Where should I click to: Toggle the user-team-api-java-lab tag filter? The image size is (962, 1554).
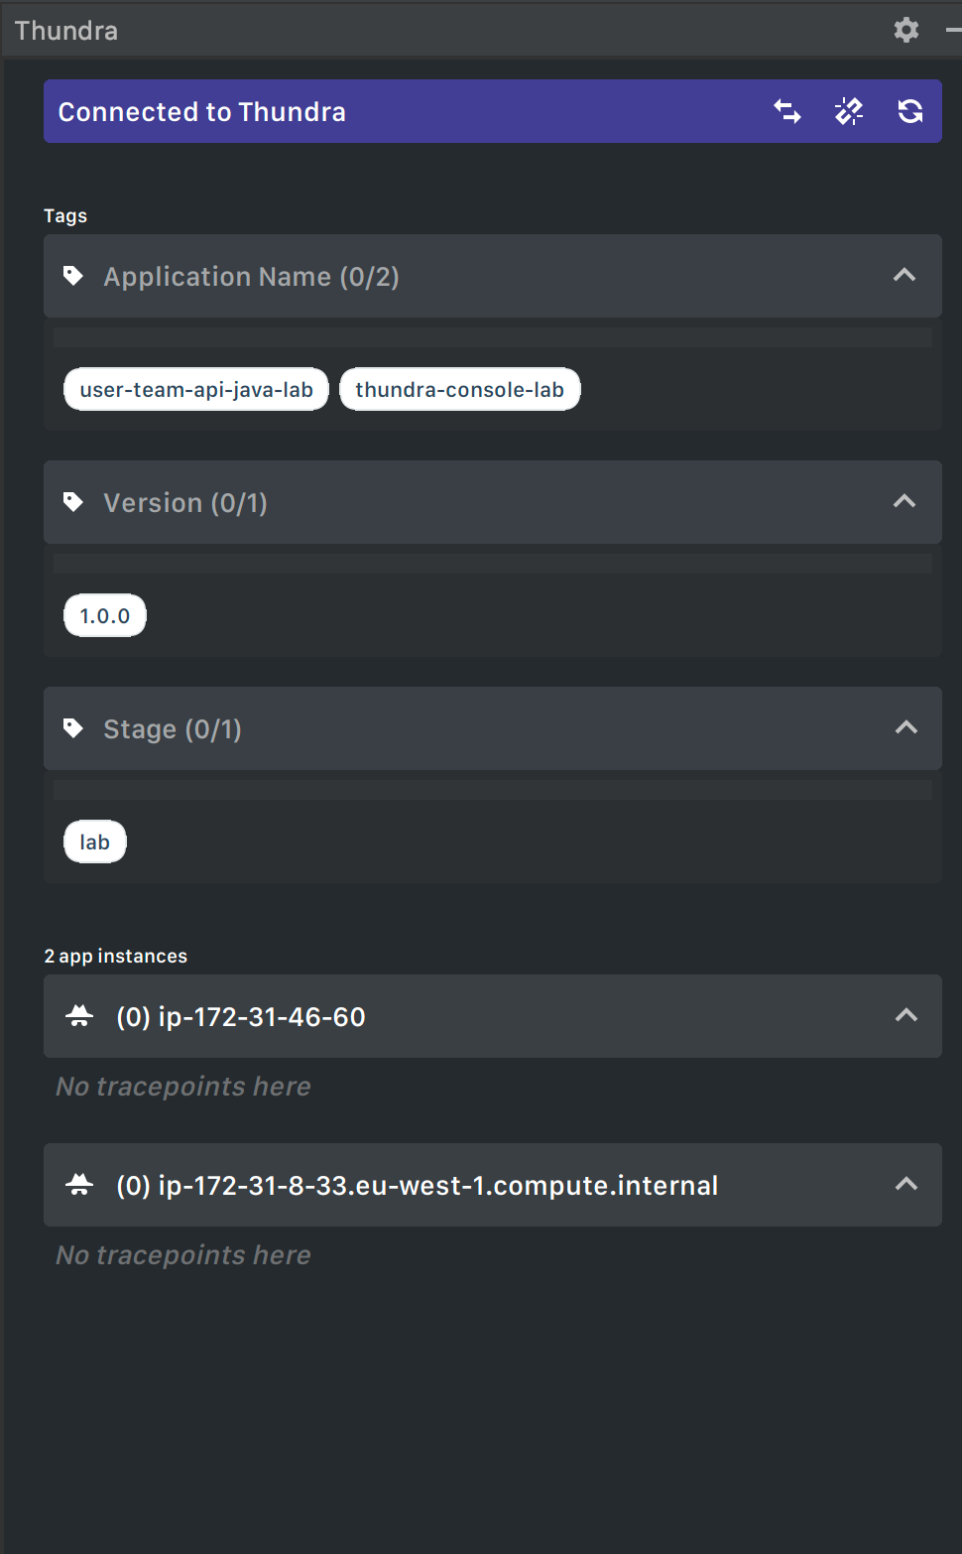point(196,389)
